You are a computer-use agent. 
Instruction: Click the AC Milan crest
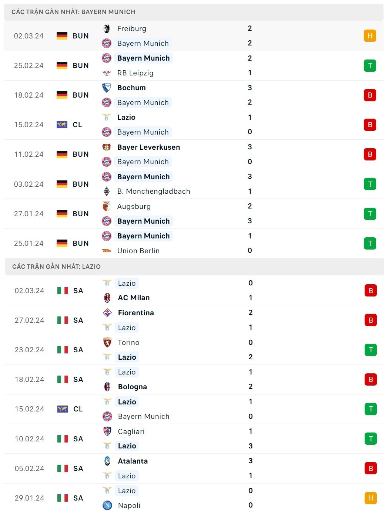(107, 298)
